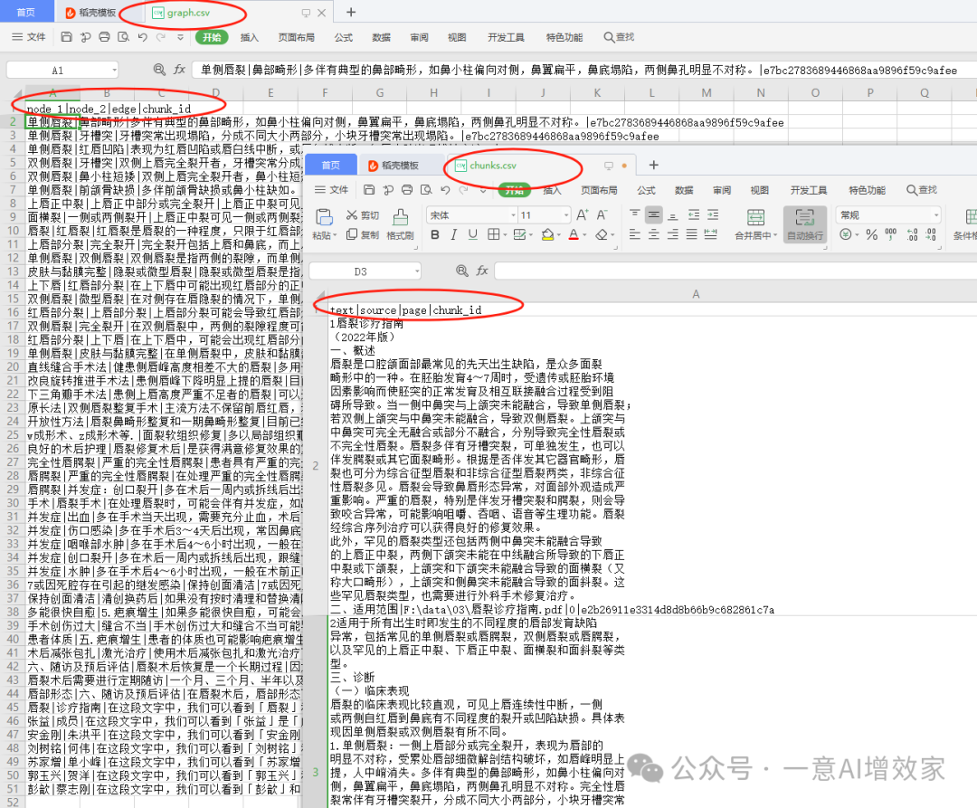Open the font name dropdown (宋体)

coord(514,215)
